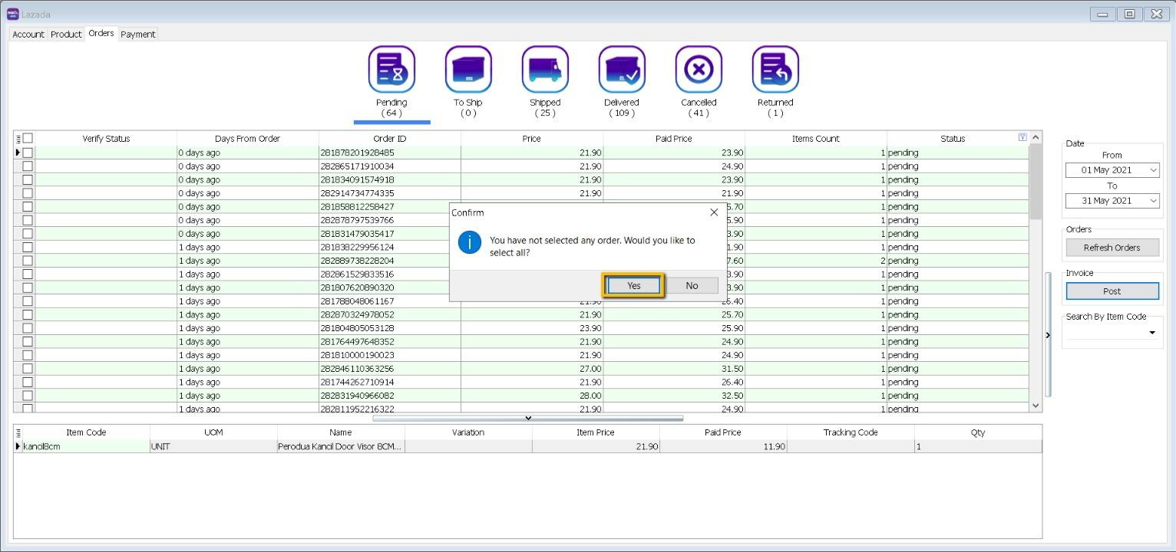Viewport: 1176px width, 552px height.
Task: Tick checkbox for order 281878201928485
Action: click(x=28, y=153)
